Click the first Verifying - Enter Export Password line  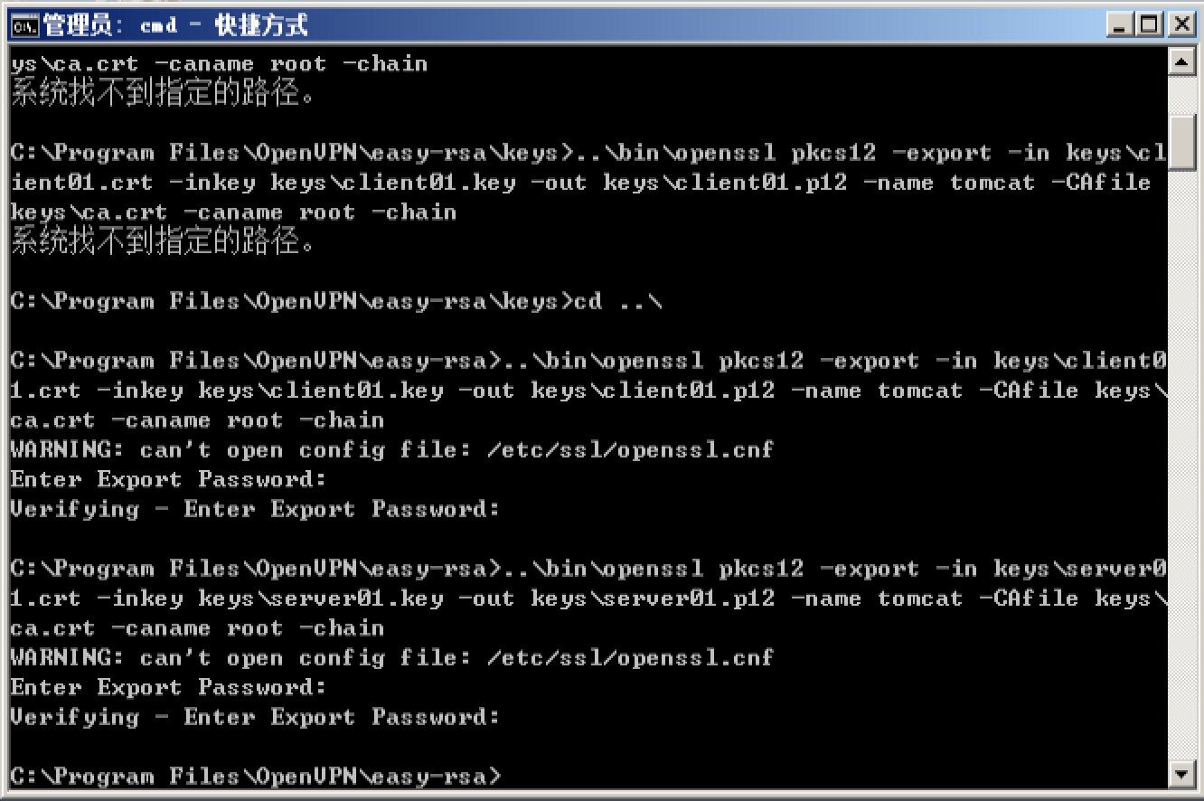click(x=254, y=510)
